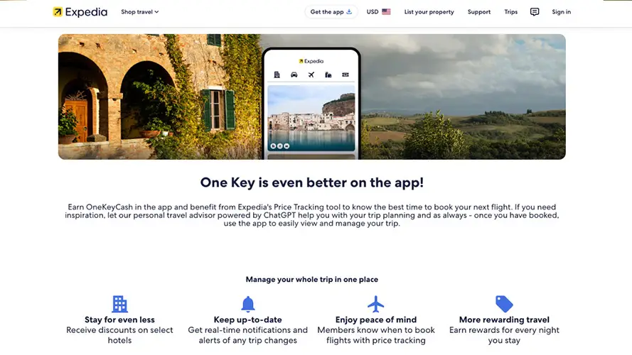Open the messages chat icon
The image size is (632, 355).
coord(535,12)
